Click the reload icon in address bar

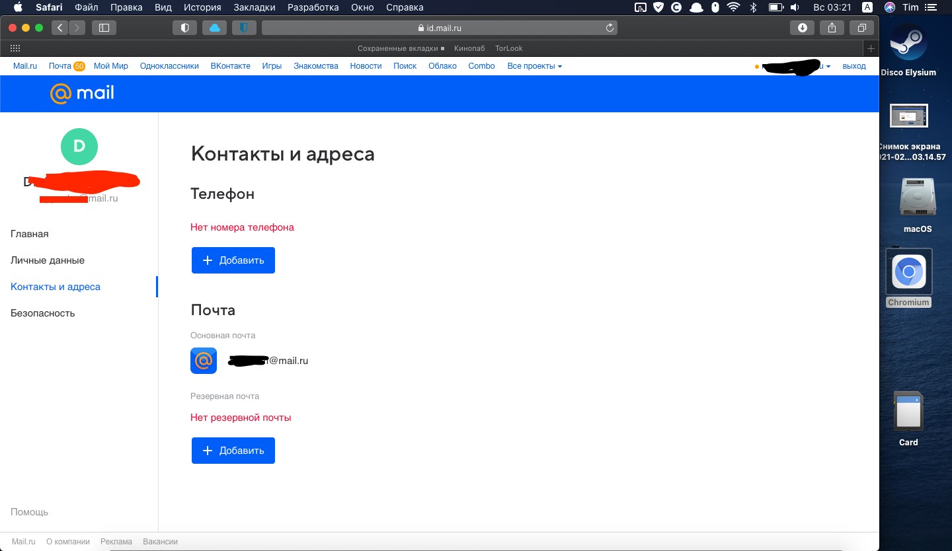pos(610,28)
